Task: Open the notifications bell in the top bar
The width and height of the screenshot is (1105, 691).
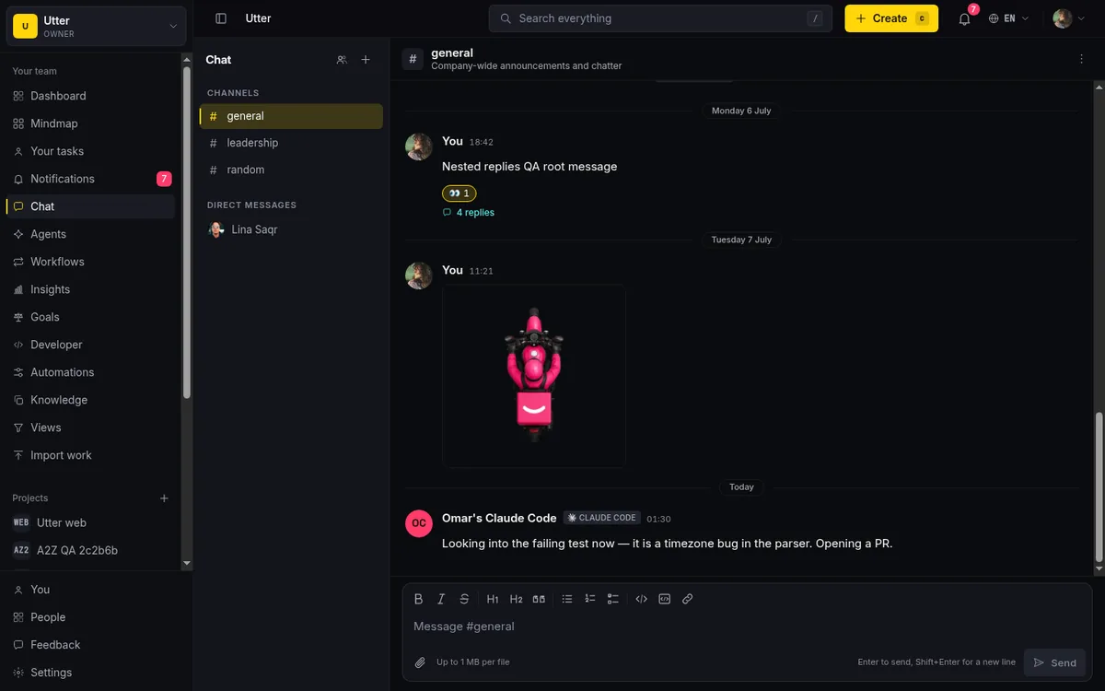Action: click(x=964, y=18)
